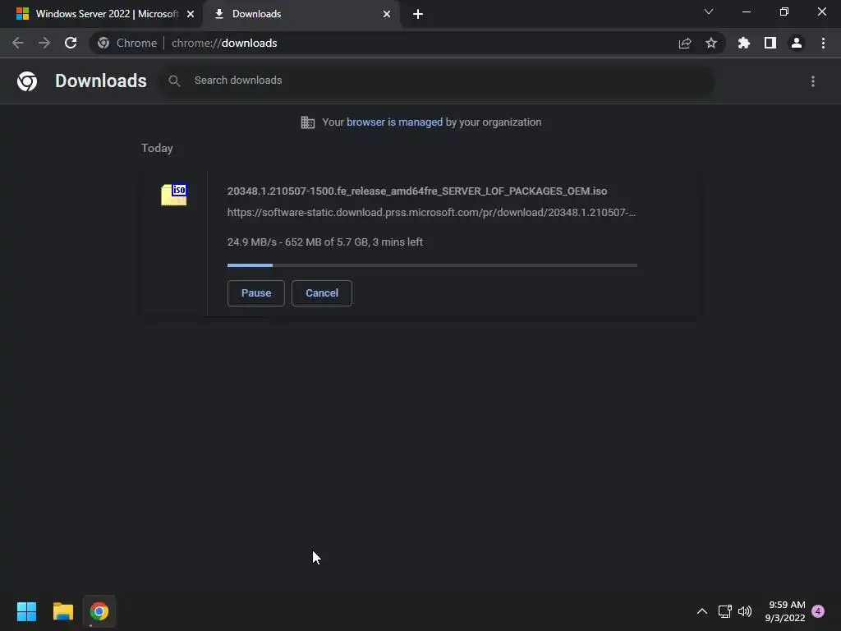Close the Downloads tab
This screenshot has height=631, width=841.
click(x=387, y=14)
